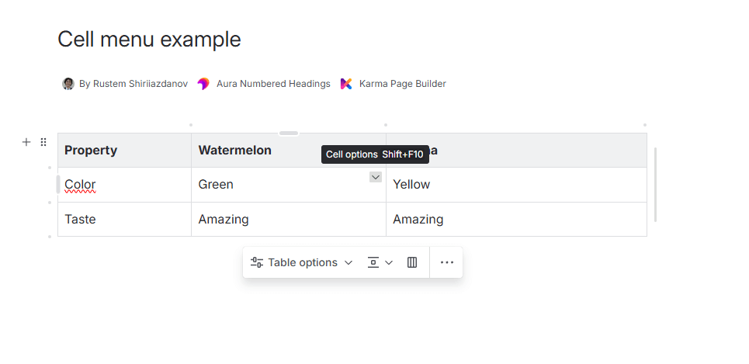Click the six-dot drag handle icon
749x364 pixels.
[x=43, y=142]
